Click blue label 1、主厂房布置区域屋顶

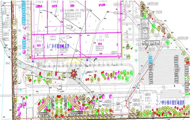pyautogui.click(x=55, y=46)
